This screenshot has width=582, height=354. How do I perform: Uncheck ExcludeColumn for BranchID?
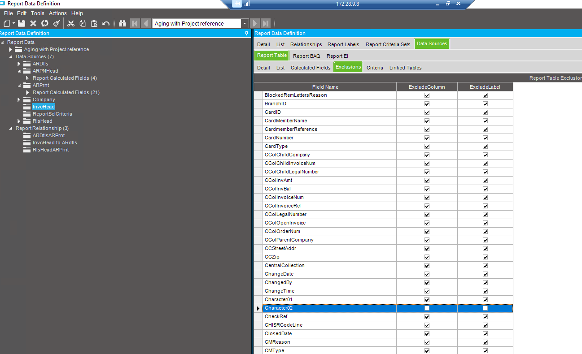[x=427, y=104]
